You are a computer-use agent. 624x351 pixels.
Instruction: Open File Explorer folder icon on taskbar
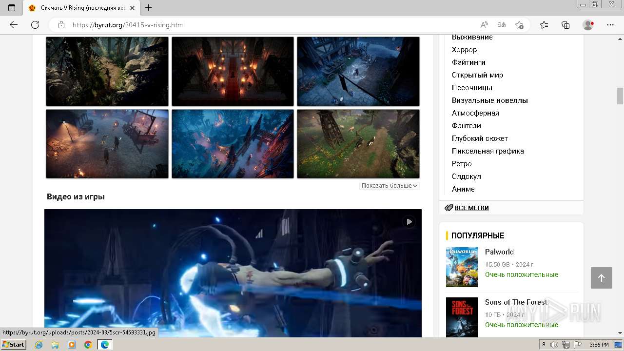pos(55,345)
